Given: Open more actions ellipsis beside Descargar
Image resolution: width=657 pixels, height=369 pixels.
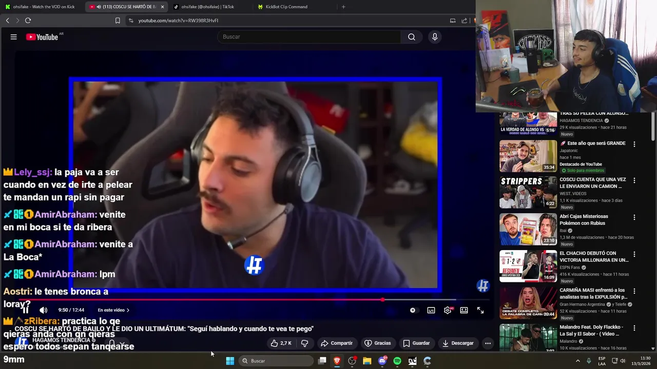Looking at the screenshot, I should pyautogui.click(x=488, y=343).
